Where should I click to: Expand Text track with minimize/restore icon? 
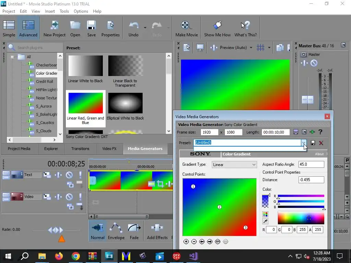point(6,175)
